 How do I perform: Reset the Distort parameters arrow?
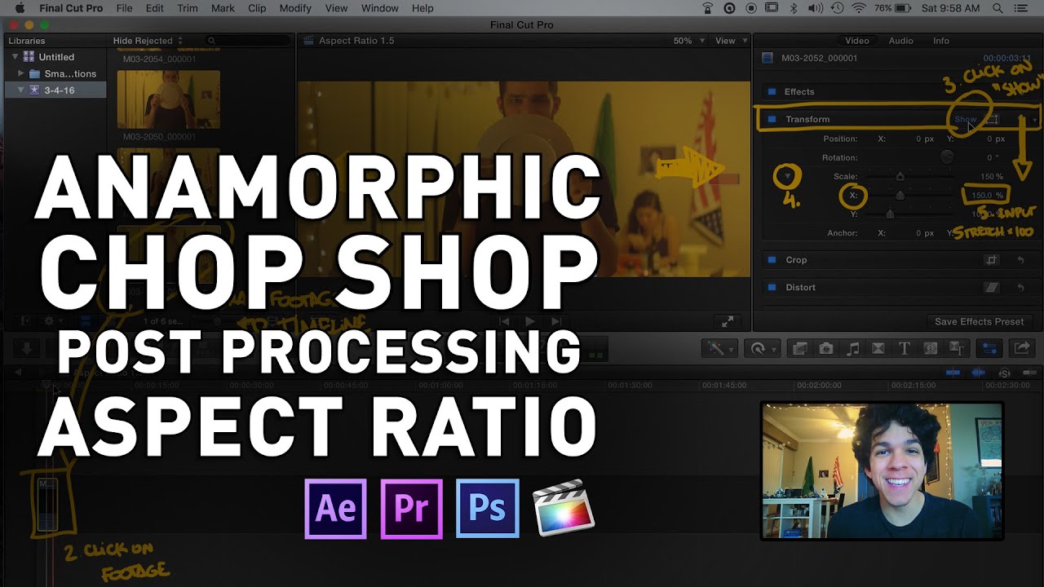[1020, 287]
